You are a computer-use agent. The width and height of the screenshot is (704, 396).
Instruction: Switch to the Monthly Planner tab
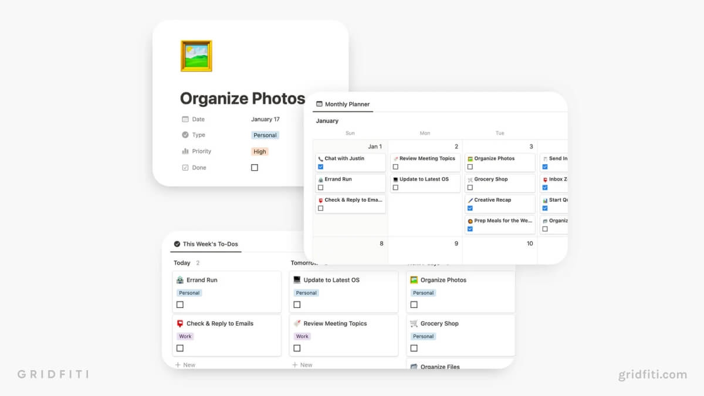(343, 104)
